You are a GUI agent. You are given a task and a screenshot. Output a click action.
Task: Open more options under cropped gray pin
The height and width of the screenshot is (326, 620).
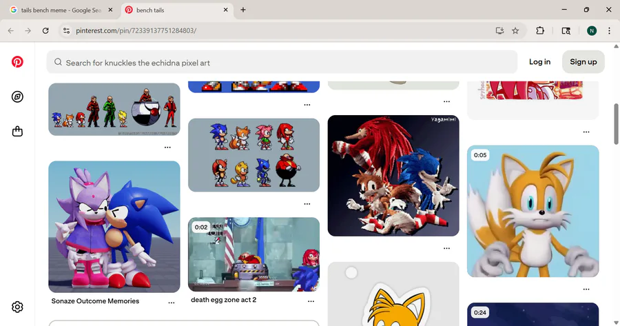[x=447, y=102]
